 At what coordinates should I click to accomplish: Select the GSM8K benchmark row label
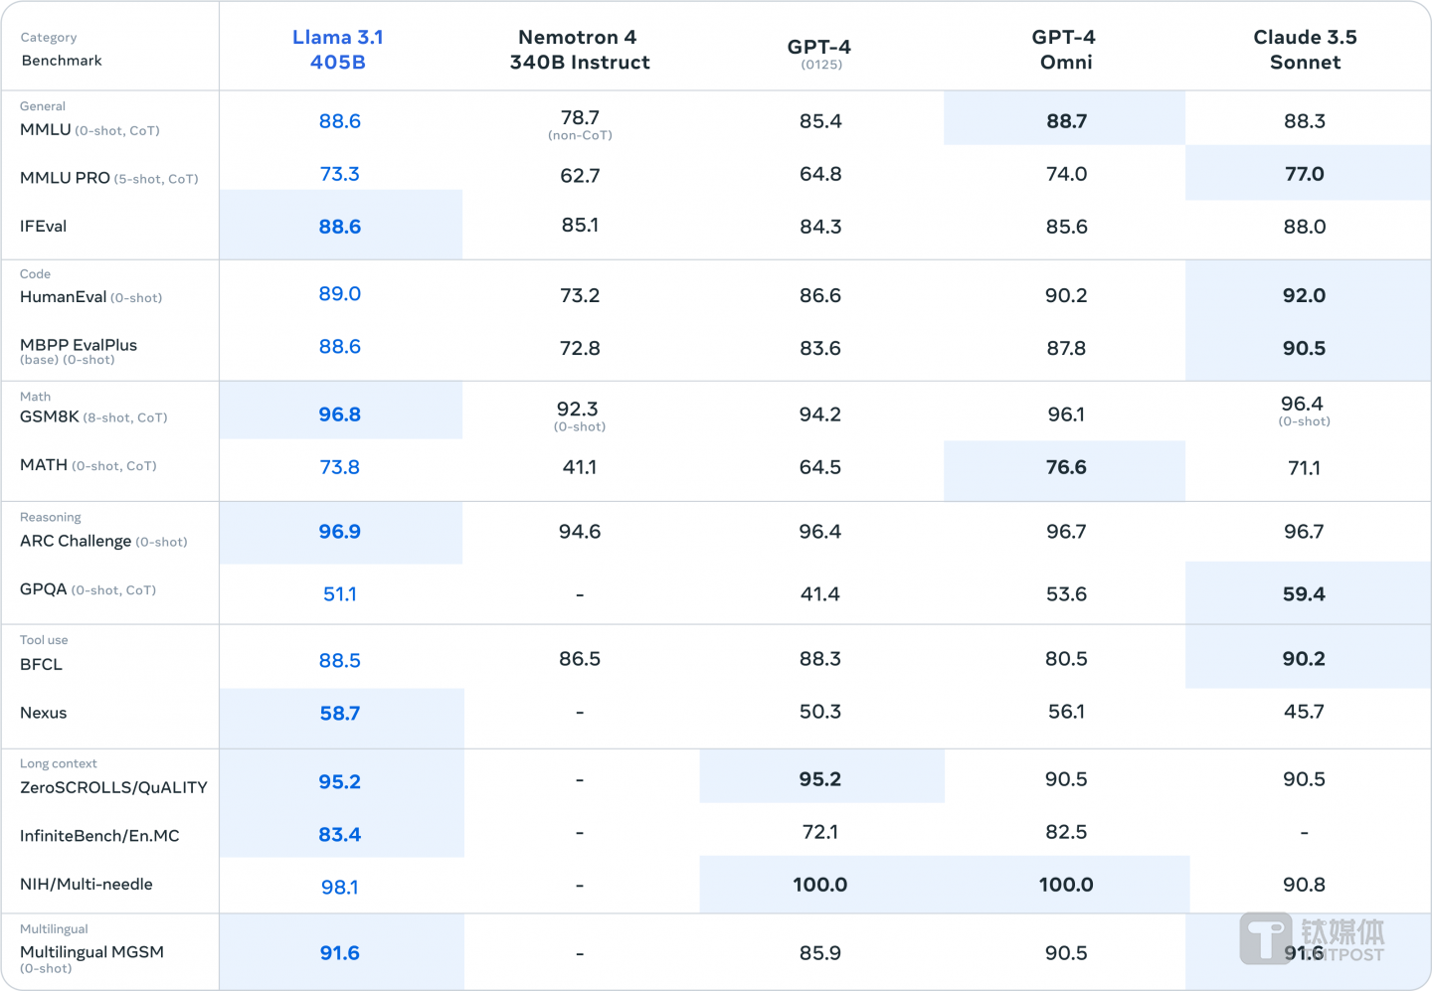click(x=50, y=417)
